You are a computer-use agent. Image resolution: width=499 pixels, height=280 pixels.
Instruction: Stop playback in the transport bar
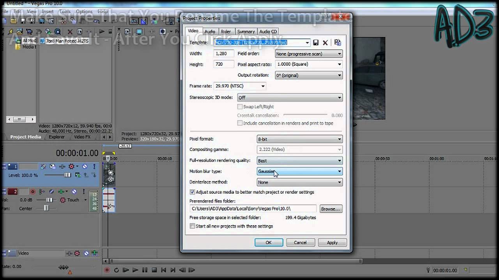coord(154,270)
